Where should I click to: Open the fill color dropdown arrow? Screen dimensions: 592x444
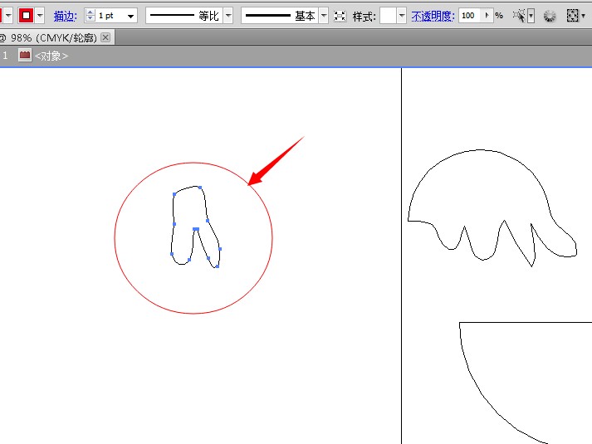pos(8,16)
